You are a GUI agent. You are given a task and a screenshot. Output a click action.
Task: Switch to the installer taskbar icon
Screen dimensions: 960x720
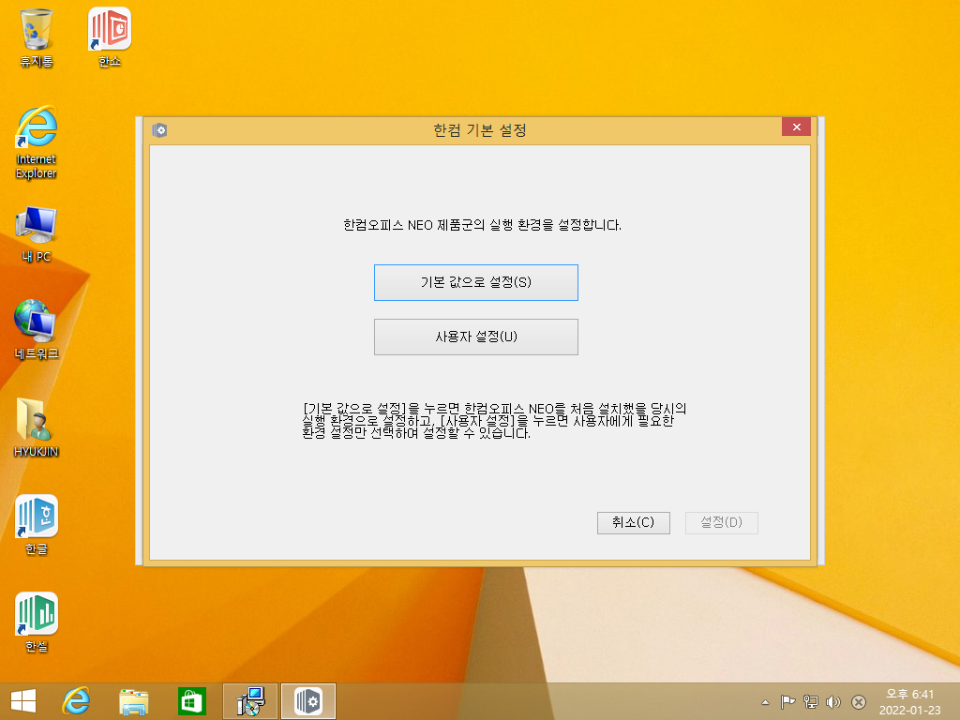tap(250, 701)
